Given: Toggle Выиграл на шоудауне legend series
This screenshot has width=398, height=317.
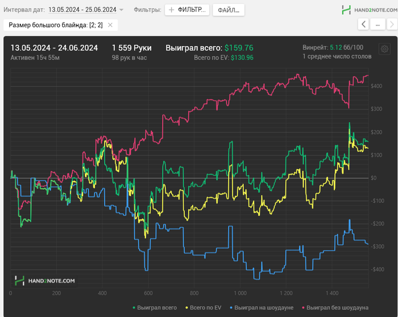Looking at the screenshot, I should coord(262,307).
